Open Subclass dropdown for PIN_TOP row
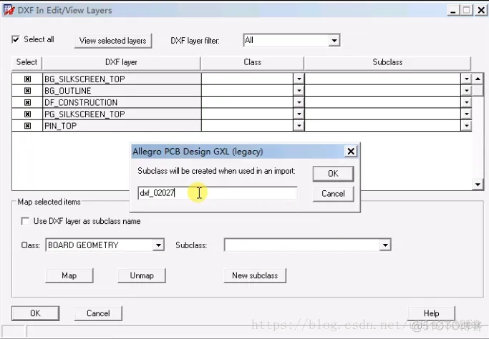Image resolution: width=489 pixels, height=339 pixels. pyautogui.click(x=466, y=126)
